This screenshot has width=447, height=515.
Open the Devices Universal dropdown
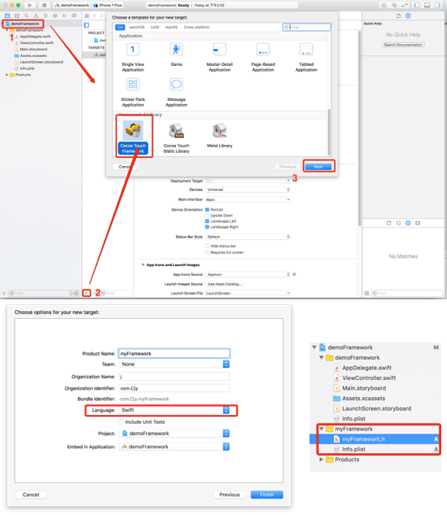click(248, 190)
